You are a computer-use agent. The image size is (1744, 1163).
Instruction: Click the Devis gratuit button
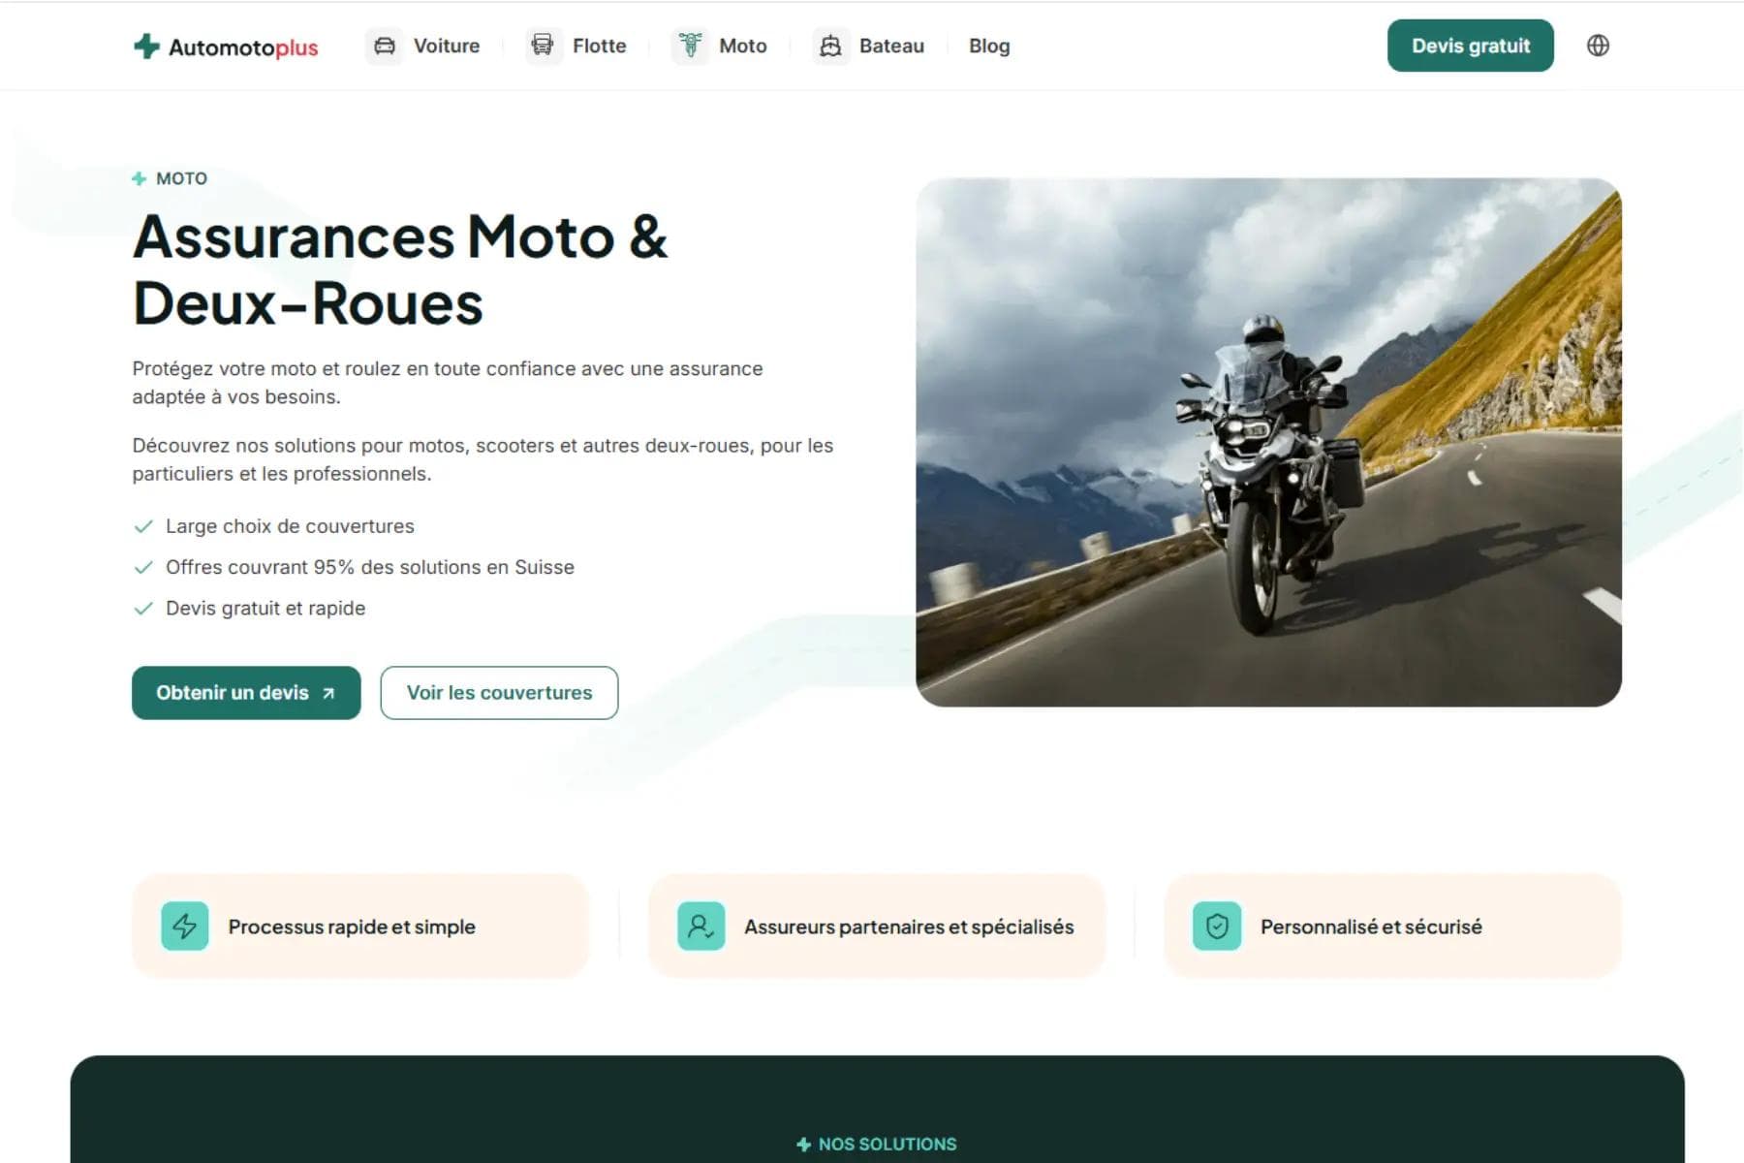pyautogui.click(x=1470, y=46)
